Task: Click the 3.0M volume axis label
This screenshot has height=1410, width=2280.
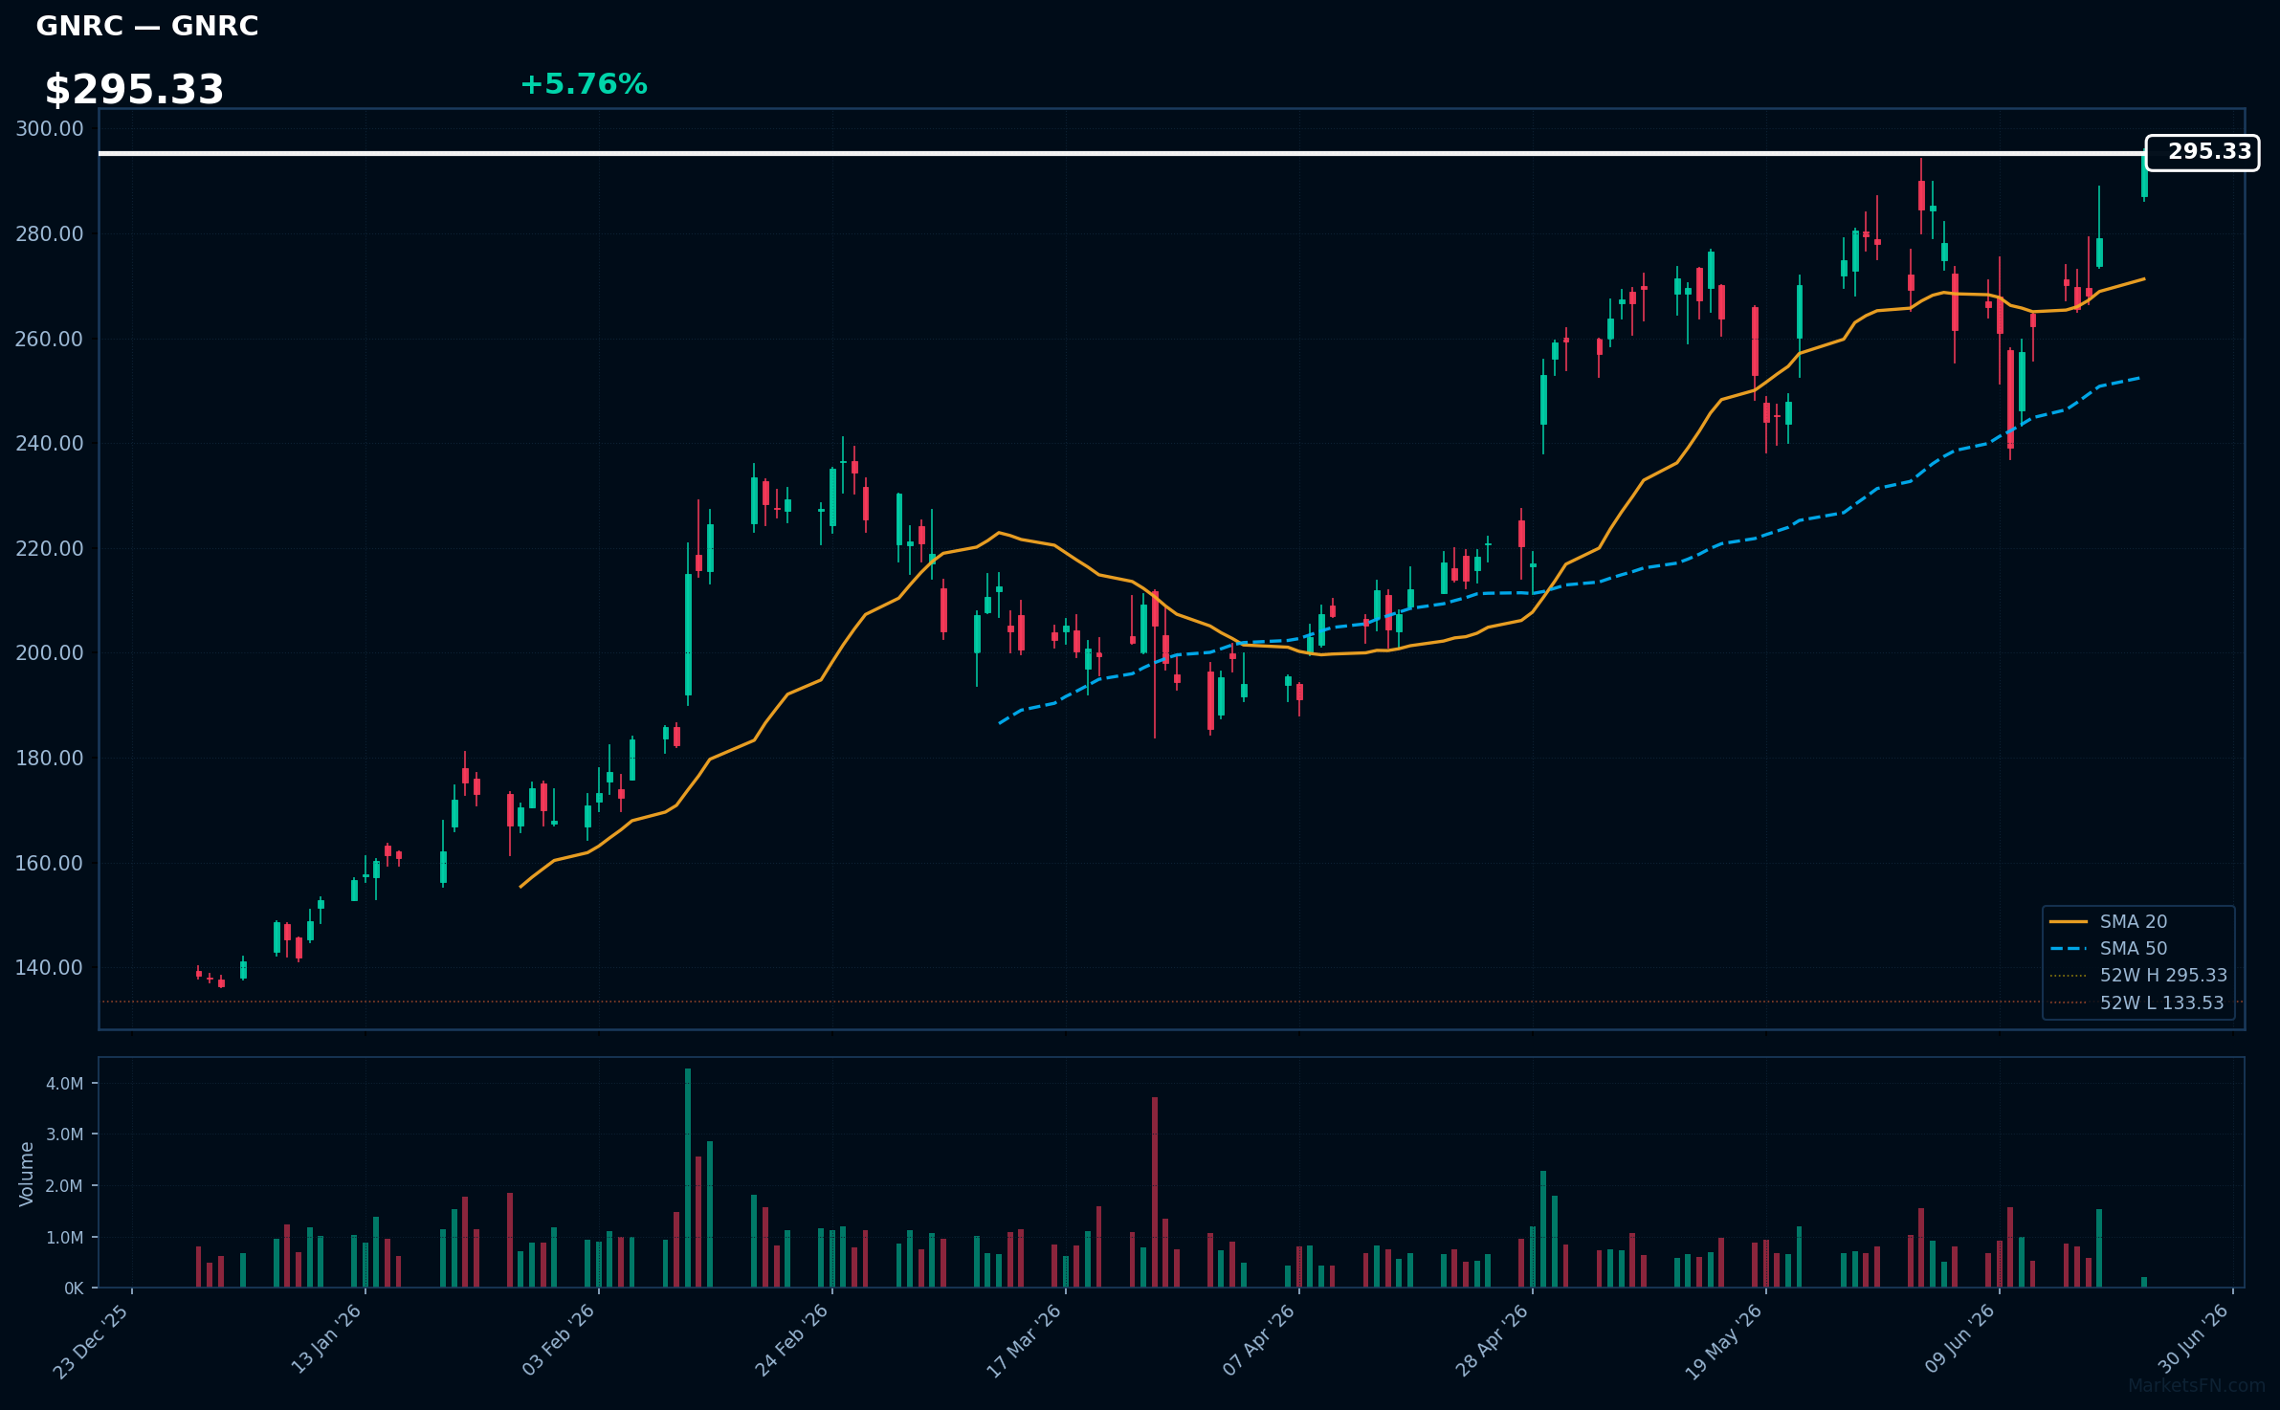Action: [x=65, y=1135]
